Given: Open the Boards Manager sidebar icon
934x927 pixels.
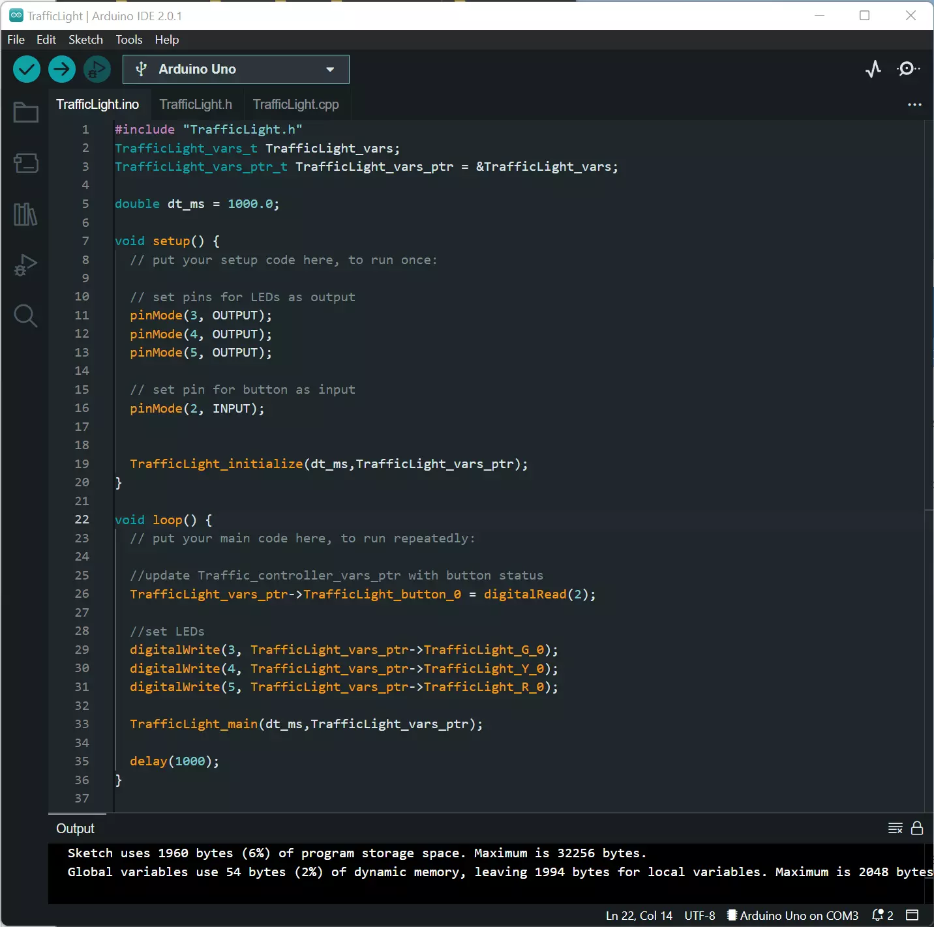Looking at the screenshot, I should click(25, 163).
